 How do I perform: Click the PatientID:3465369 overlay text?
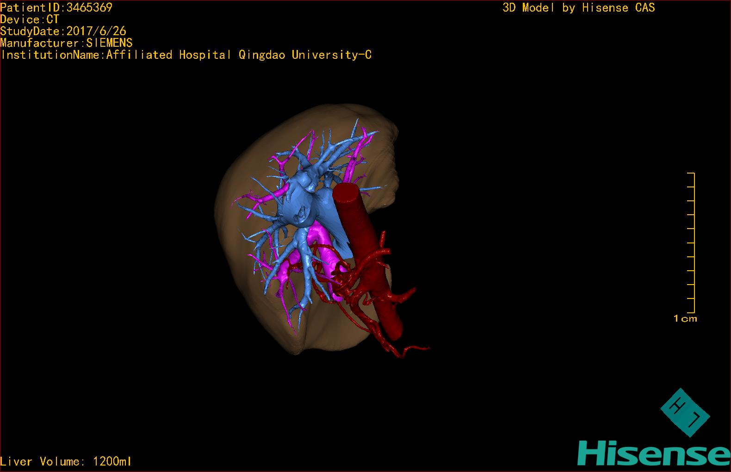56,7
